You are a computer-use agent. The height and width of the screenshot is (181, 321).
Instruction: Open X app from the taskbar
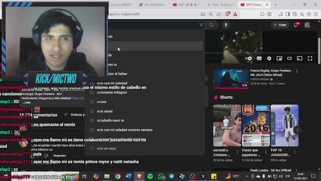click(x=203, y=176)
